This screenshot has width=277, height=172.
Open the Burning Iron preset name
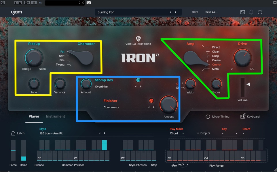pyautogui.click(x=106, y=12)
